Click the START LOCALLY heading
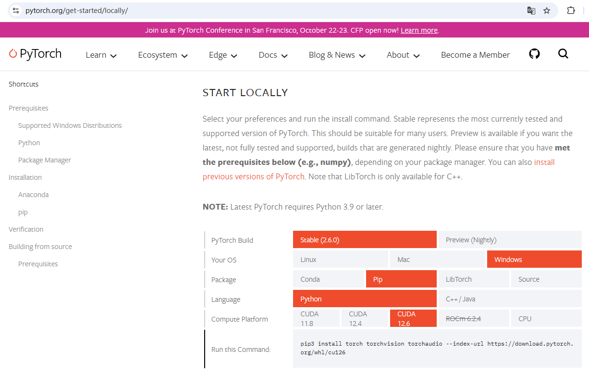The width and height of the screenshot is (589, 374). click(245, 93)
